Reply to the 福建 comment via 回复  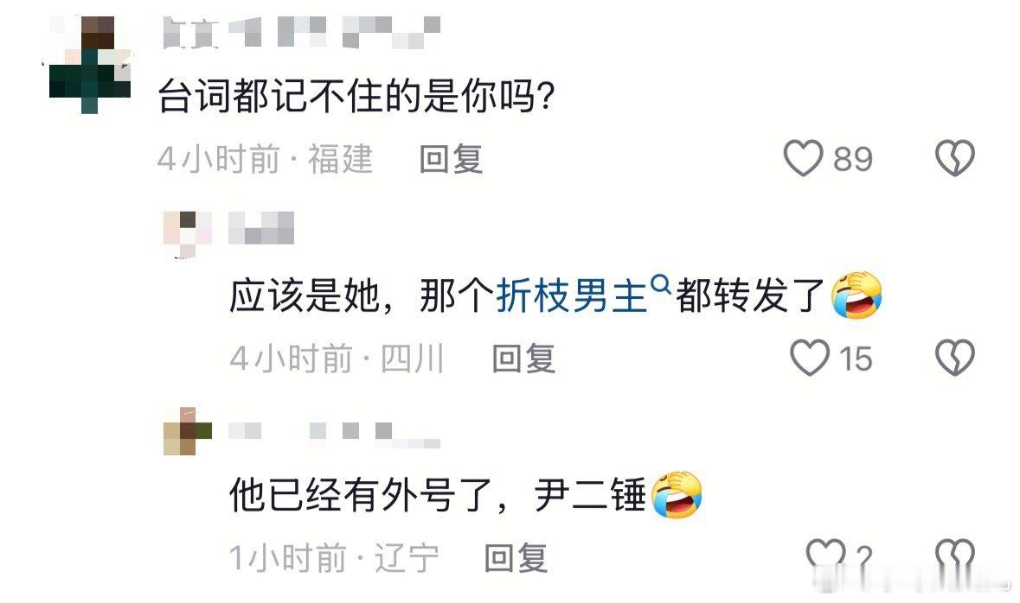pyautogui.click(x=451, y=159)
